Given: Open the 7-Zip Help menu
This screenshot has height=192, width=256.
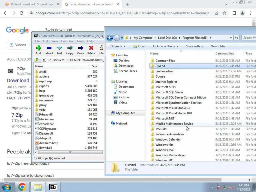Looking at the screenshot, I should point(90,41).
